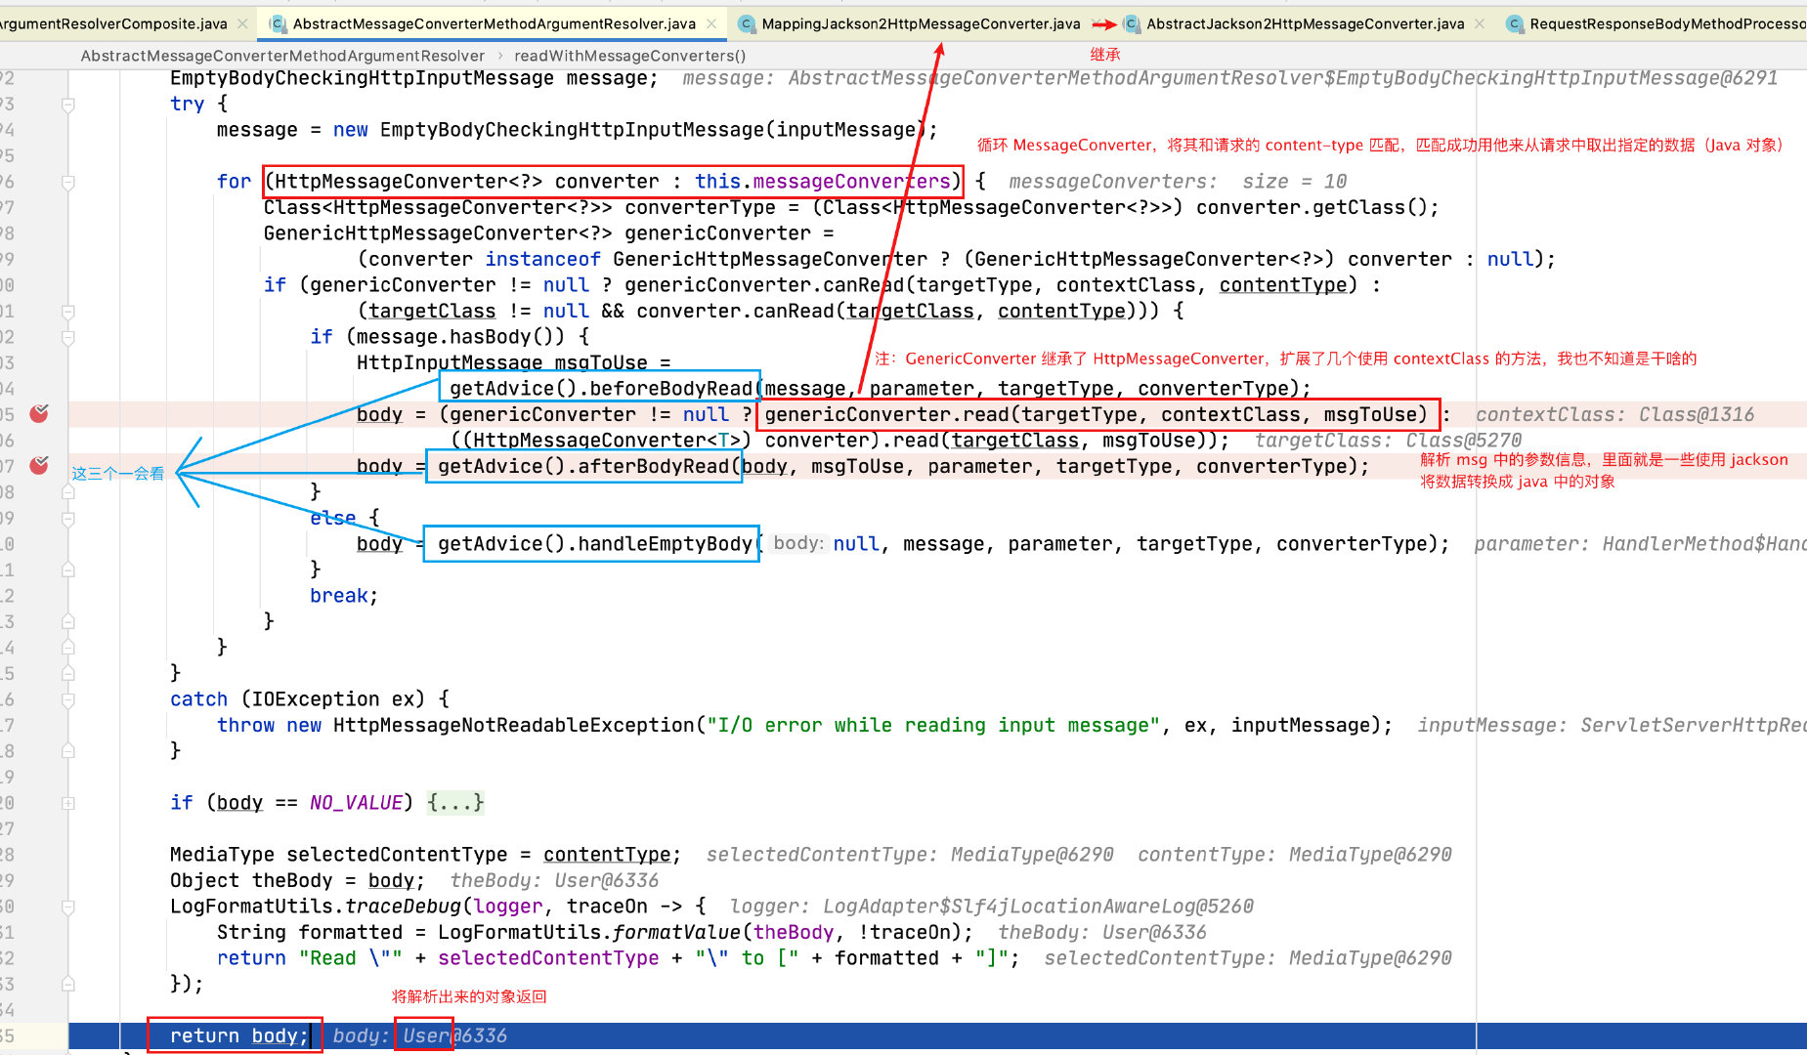Collapse the else block fold marker
This screenshot has height=1055, width=1807.
[68, 518]
